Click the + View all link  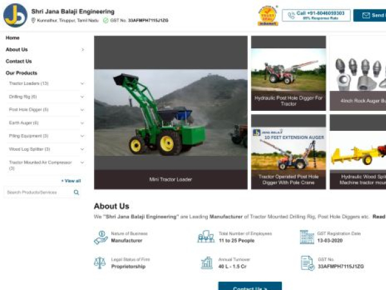71,180
